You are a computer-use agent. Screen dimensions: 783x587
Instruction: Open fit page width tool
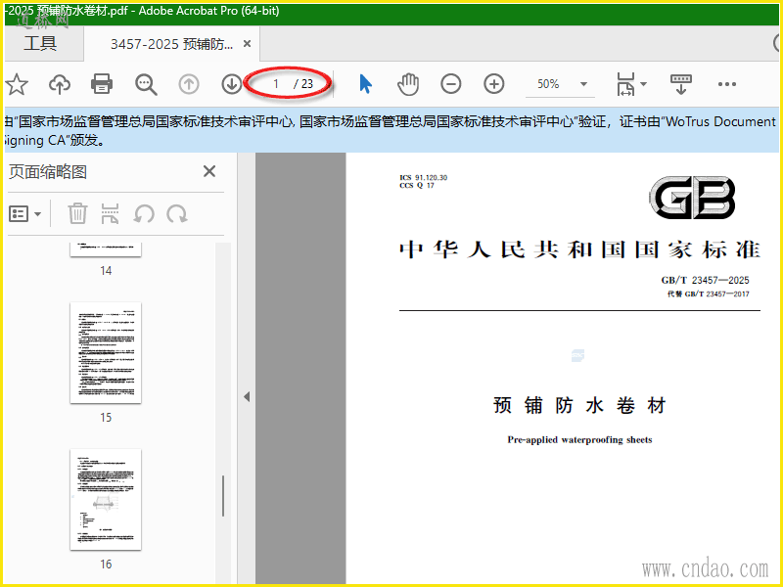point(626,84)
